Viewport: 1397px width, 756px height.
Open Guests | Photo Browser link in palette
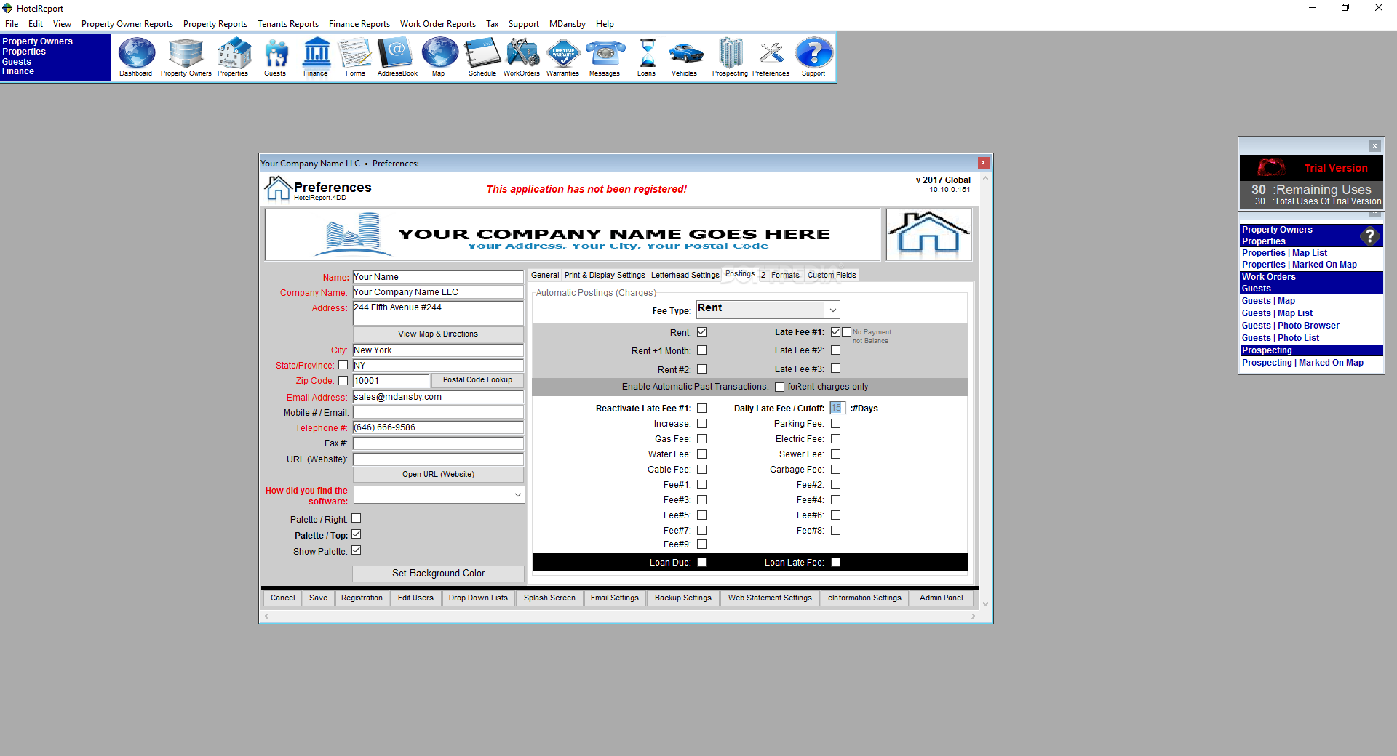coord(1290,326)
